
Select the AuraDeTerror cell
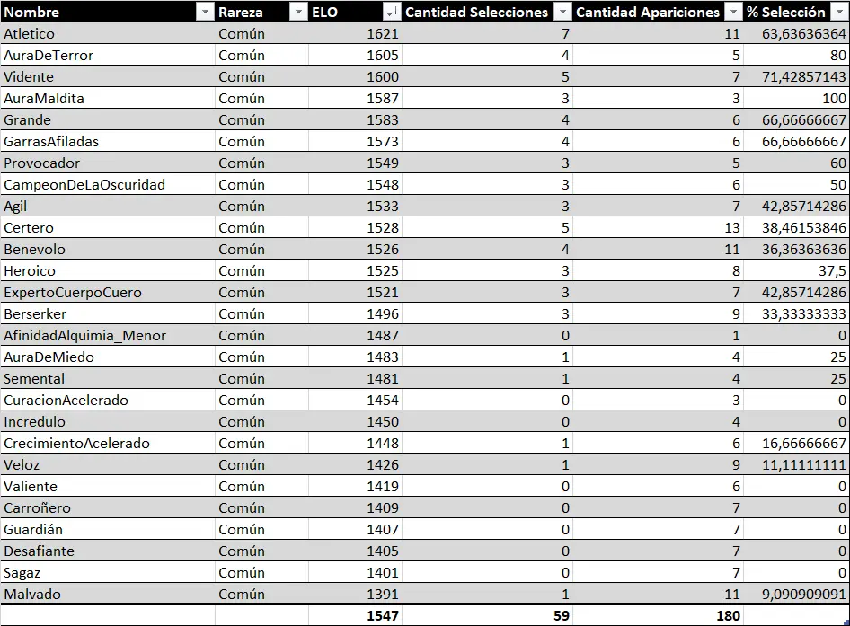pos(108,56)
